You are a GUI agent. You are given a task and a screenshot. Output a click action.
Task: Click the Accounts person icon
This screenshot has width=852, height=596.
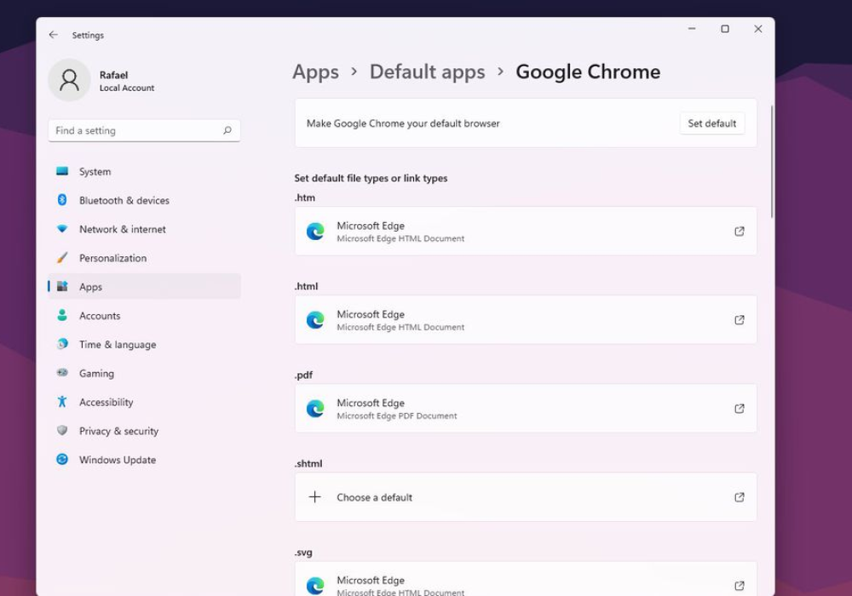tap(62, 315)
